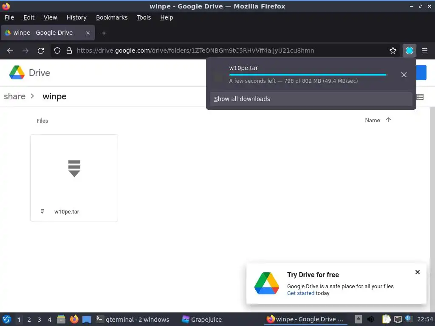Launch the file manager from the taskbar
The width and height of the screenshot is (435, 326).
61,319
